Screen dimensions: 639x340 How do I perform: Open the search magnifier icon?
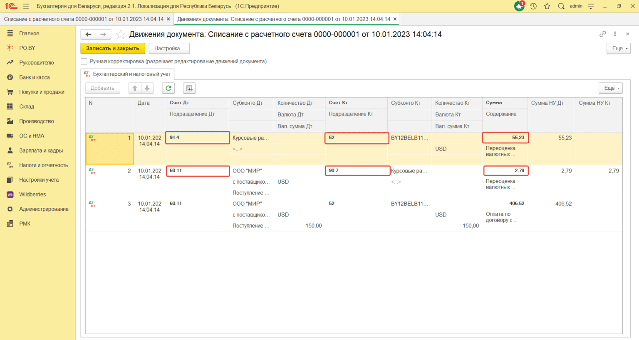point(561,6)
